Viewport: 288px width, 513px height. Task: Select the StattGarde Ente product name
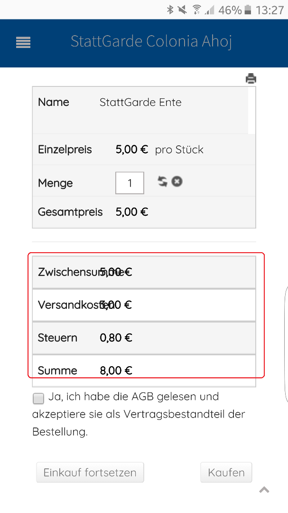point(140,102)
